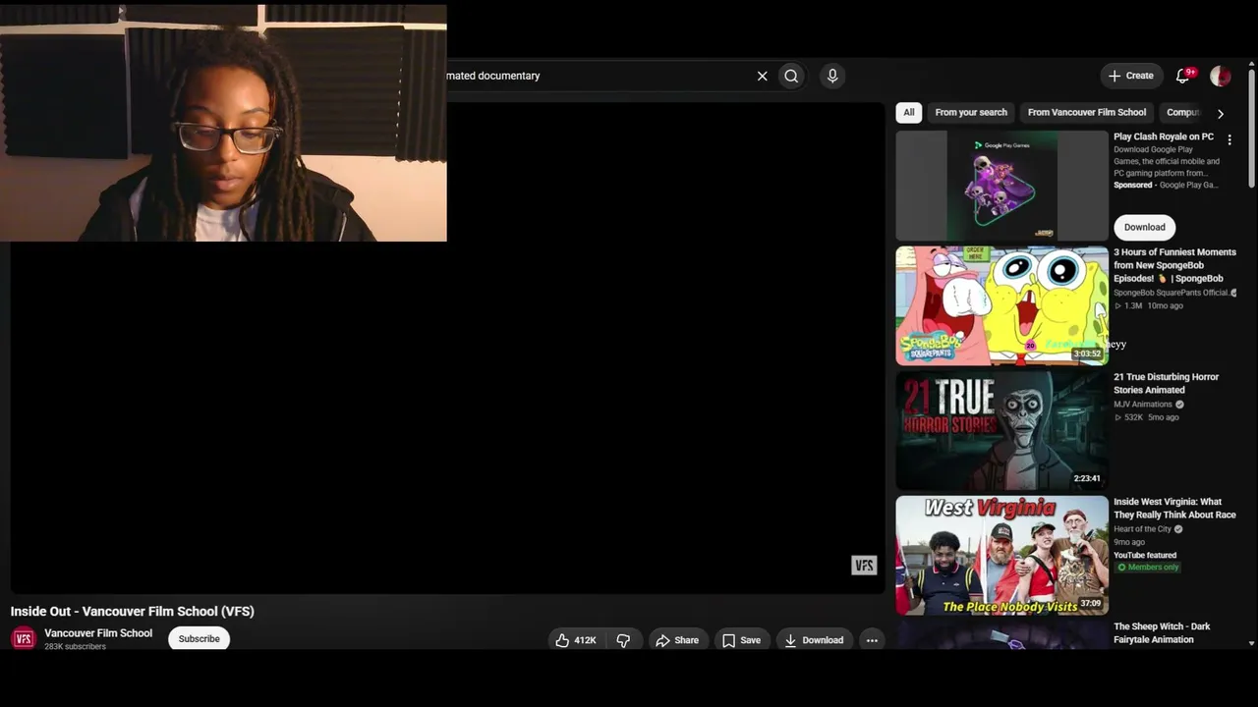The width and height of the screenshot is (1258, 707).
Task: Click 'Inside Out - Vancouver Film School (VFS)' title
Action: pos(133,611)
